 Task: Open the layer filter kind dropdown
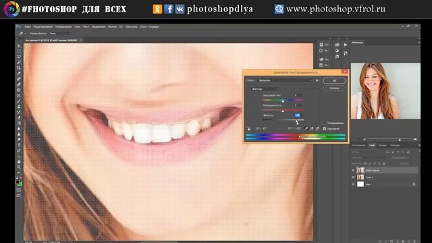pos(368,152)
